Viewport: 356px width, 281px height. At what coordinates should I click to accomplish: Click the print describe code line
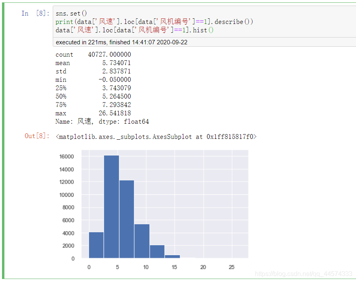154,22
